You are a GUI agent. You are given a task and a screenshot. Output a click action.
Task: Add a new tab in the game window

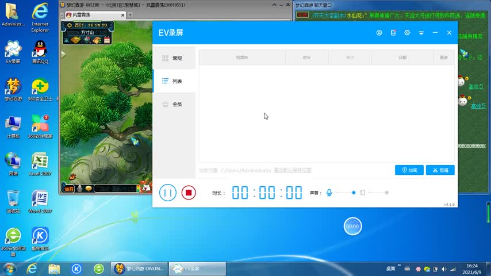coord(130,15)
